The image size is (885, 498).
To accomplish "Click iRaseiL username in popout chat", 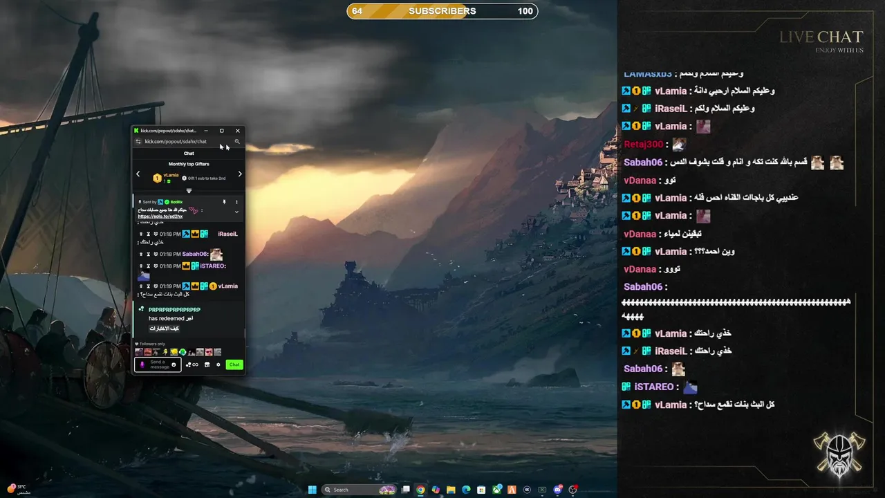I will coord(227,234).
